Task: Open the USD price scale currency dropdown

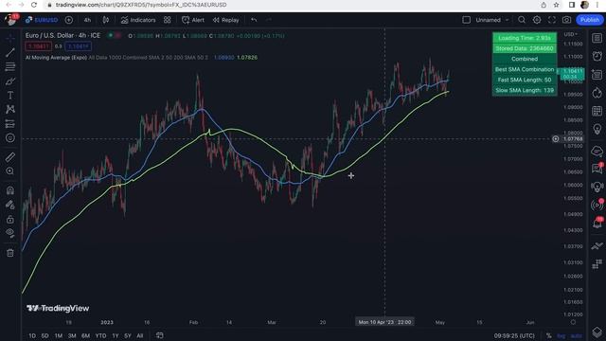Action: click(x=570, y=34)
